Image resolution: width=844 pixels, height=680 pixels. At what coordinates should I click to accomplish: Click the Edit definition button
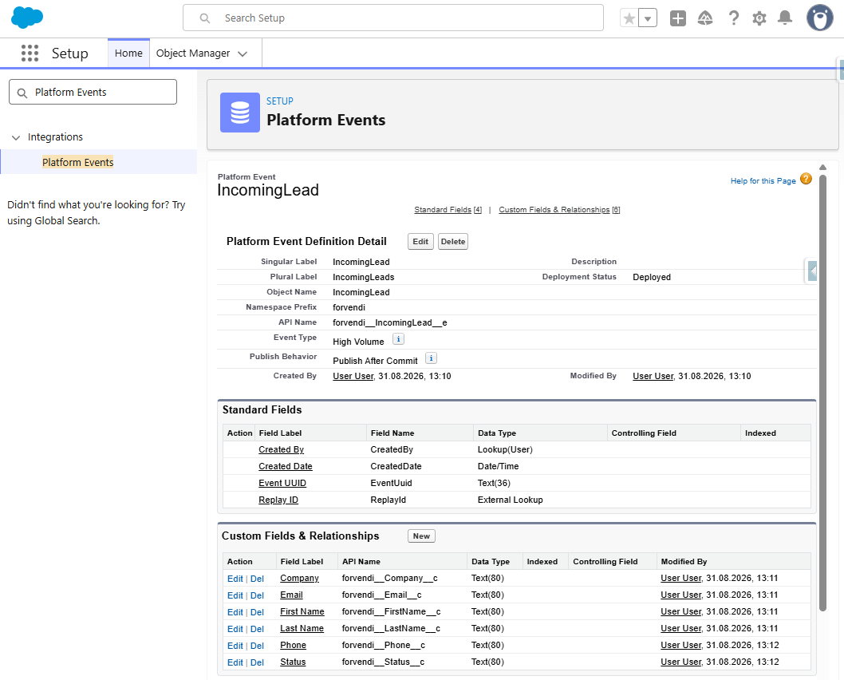click(x=420, y=242)
